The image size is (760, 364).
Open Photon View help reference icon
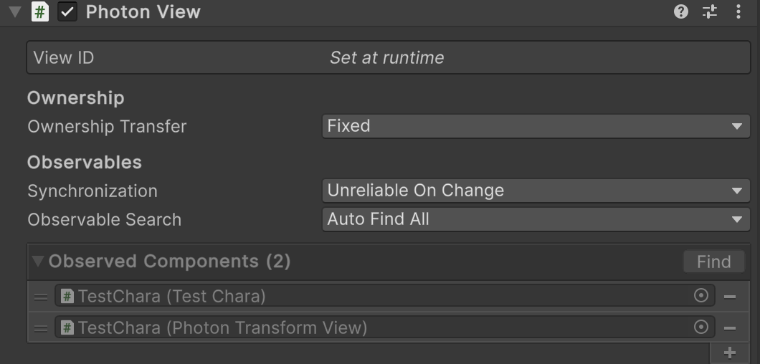point(681,11)
